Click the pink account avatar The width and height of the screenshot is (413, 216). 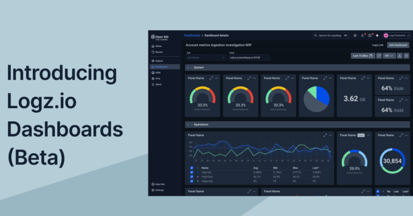(386, 36)
